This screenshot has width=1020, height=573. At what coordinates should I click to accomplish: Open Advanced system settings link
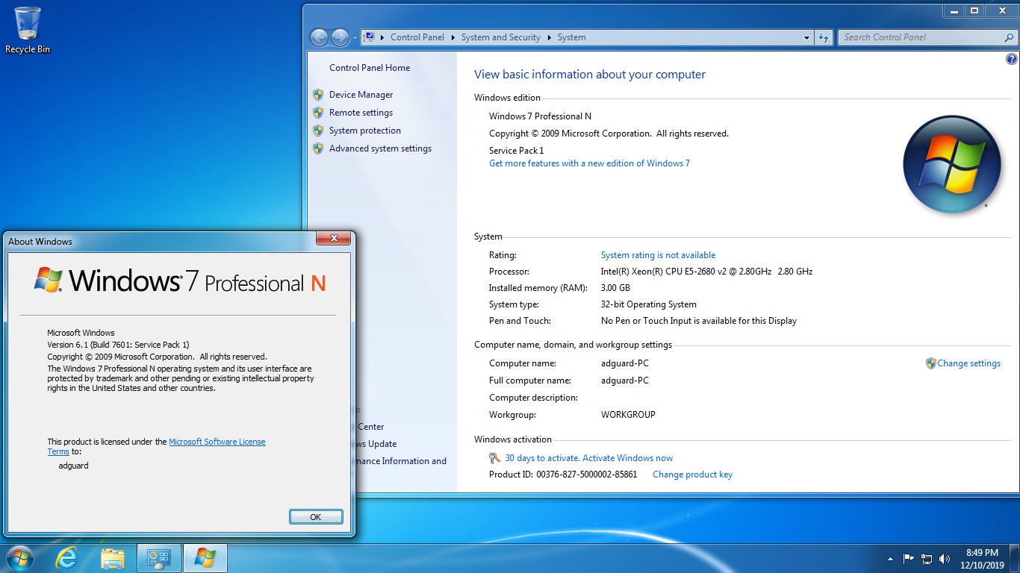click(380, 148)
